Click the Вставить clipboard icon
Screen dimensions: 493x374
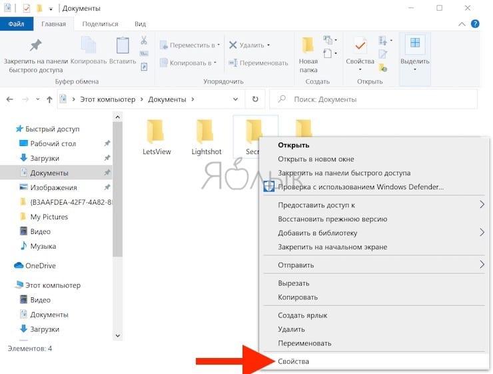123,45
